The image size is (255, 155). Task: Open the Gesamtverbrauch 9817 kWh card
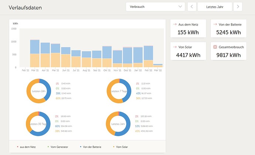coord(228,51)
